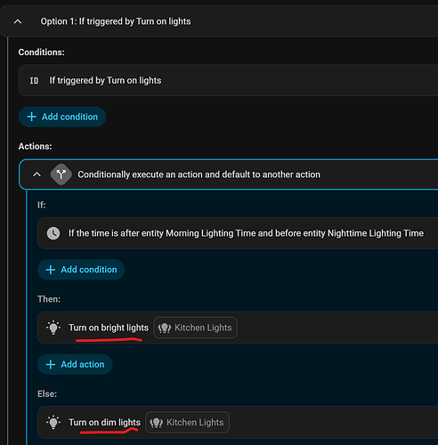
Task: Click the 'If:' label
Action: tap(42, 205)
